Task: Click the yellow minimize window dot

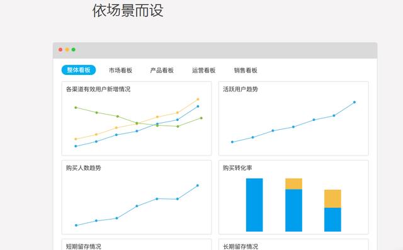Action: click(67, 50)
